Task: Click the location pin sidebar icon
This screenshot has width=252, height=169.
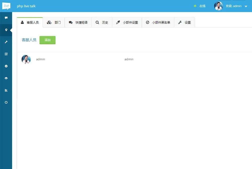Action: (x=6, y=30)
